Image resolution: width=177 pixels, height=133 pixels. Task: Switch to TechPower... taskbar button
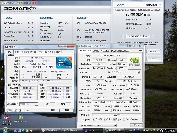coord(72,131)
